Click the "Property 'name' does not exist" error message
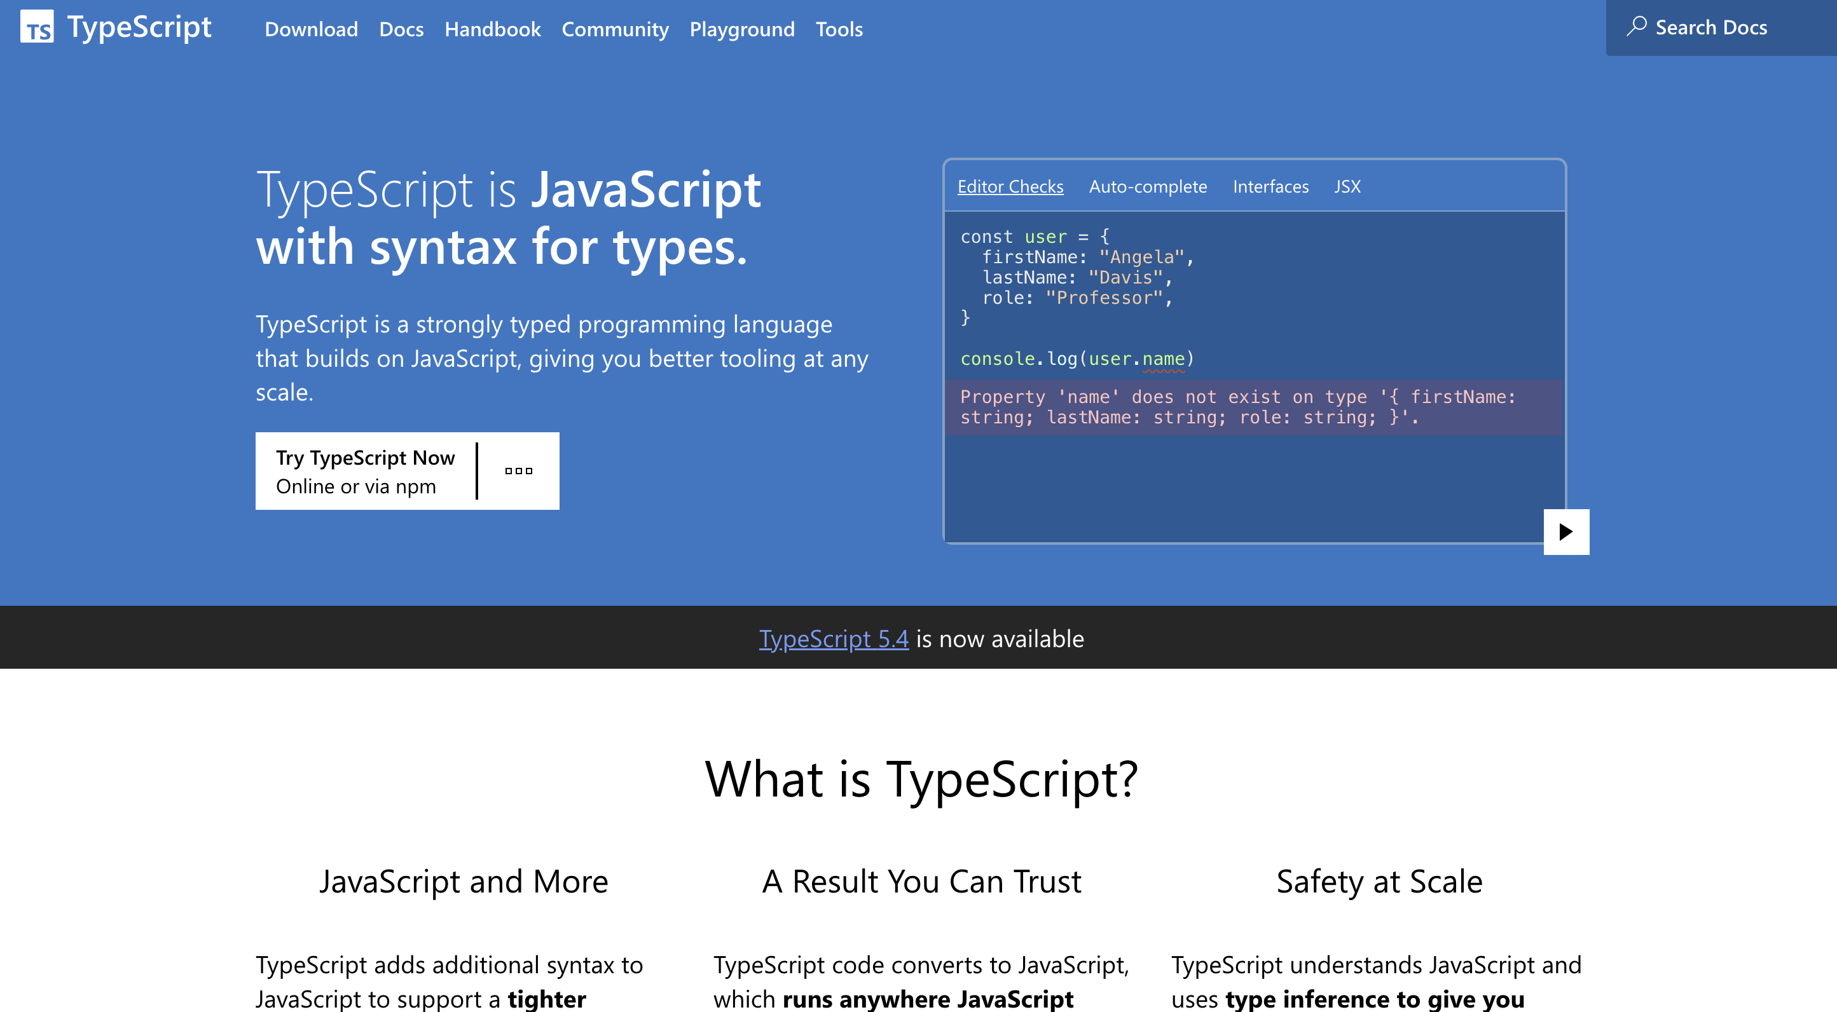The width and height of the screenshot is (1837, 1012). (x=1255, y=407)
